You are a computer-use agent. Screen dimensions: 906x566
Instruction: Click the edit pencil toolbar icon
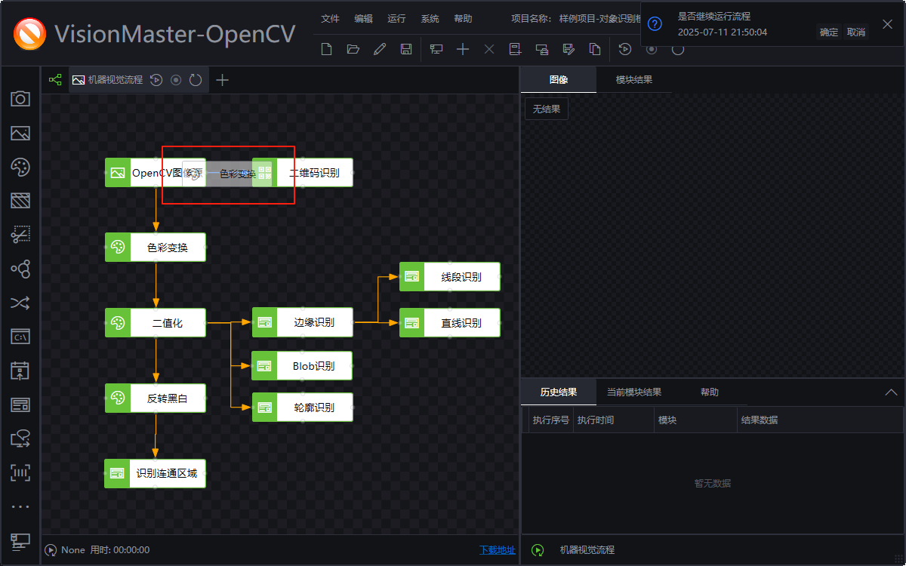380,48
